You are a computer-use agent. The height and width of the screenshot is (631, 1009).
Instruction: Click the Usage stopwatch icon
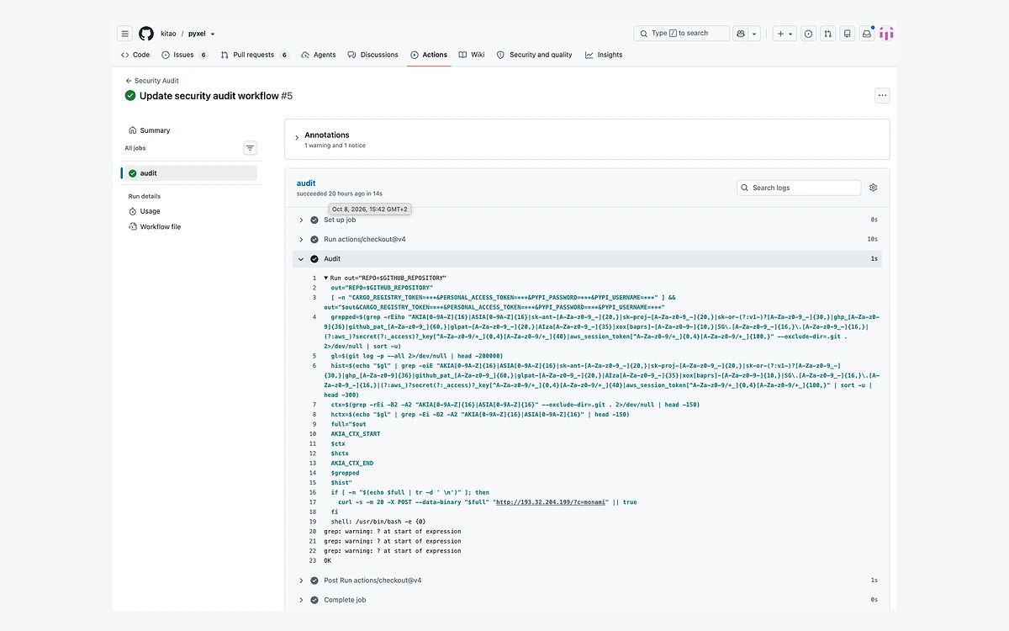click(x=133, y=211)
